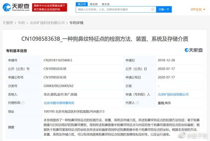Image resolution: width=210 pixels, height=141 pixels.
Task: Click the 天眼查 watermark logo beside 专利基本信息
Action: pos(194,50)
